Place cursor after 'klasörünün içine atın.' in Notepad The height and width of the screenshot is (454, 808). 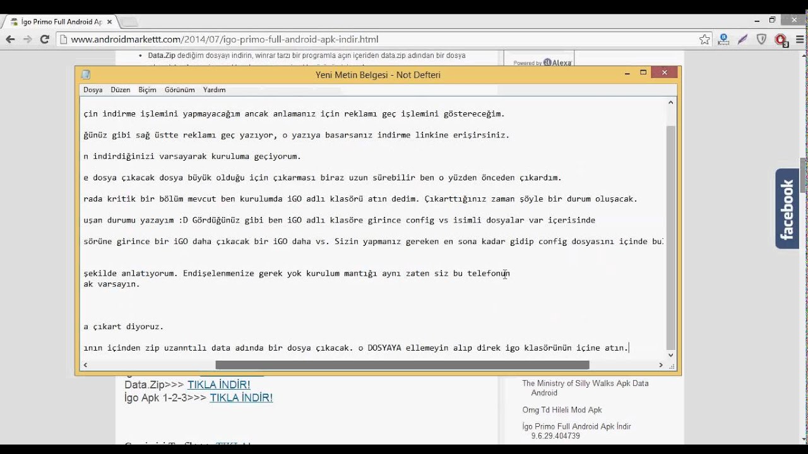click(x=629, y=347)
